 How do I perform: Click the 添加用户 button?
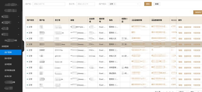pyautogui.click(x=198, y=12)
